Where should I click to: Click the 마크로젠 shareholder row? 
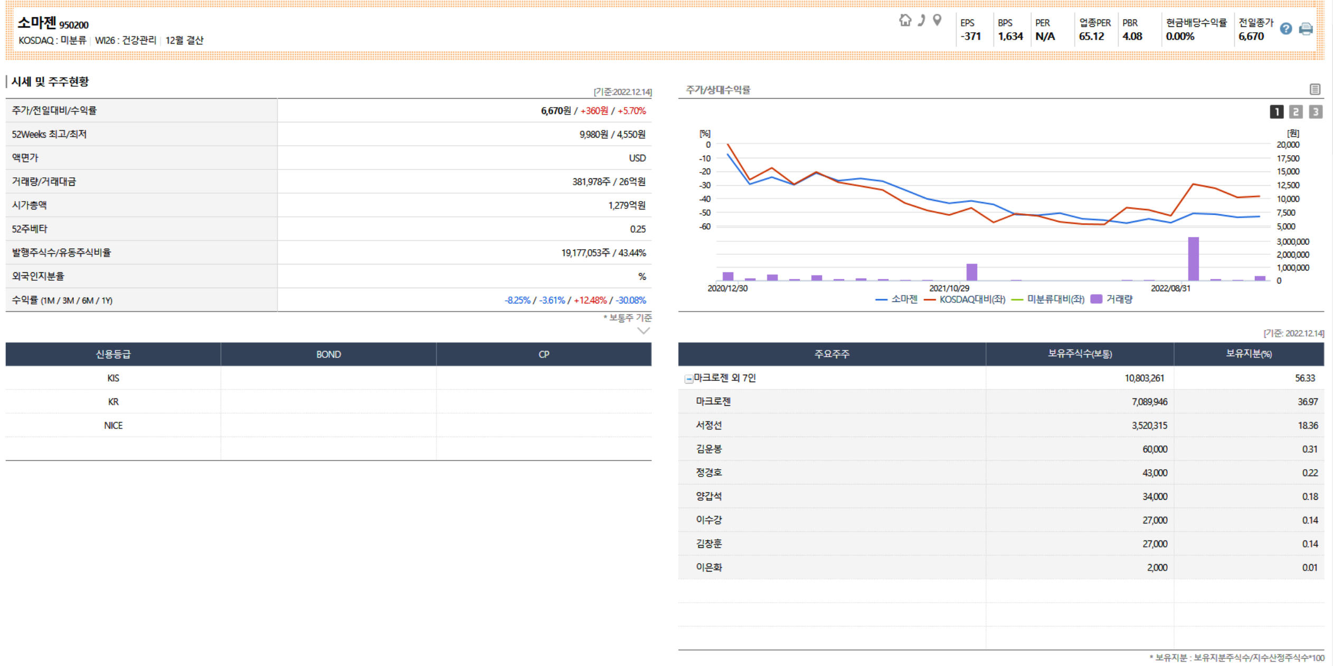[x=713, y=402]
